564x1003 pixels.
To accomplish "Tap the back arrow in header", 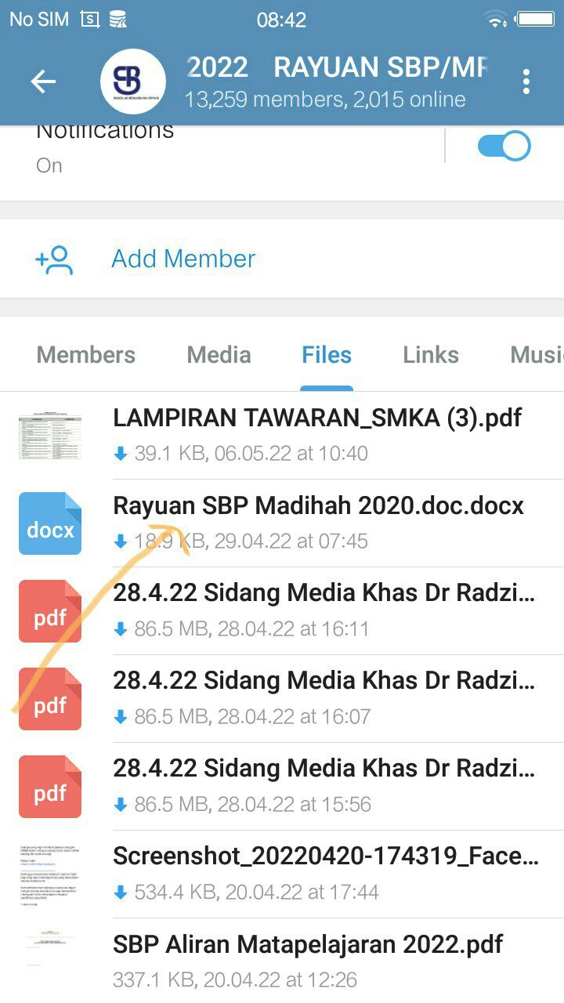I will click(43, 81).
